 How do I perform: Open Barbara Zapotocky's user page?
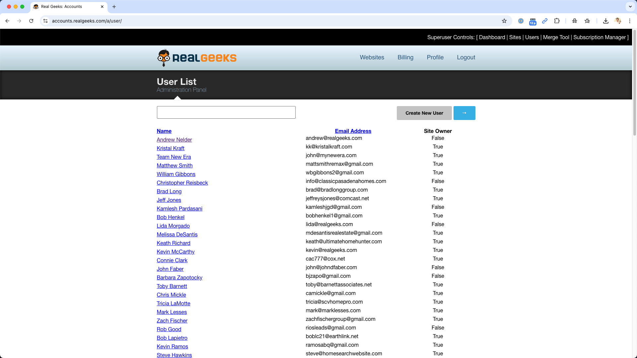pos(179,278)
